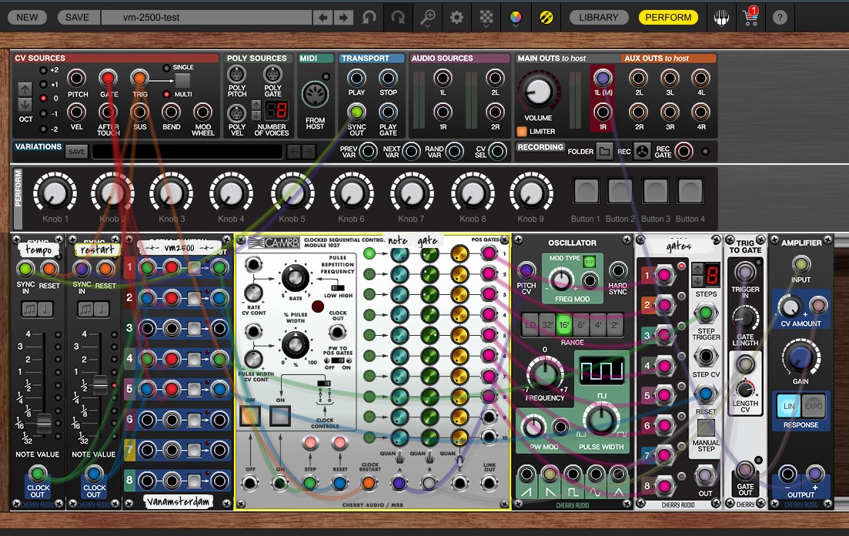The height and width of the screenshot is (536, 849).
Task: Click the redo arrow in top toolbar
Action: coord(398,18)
